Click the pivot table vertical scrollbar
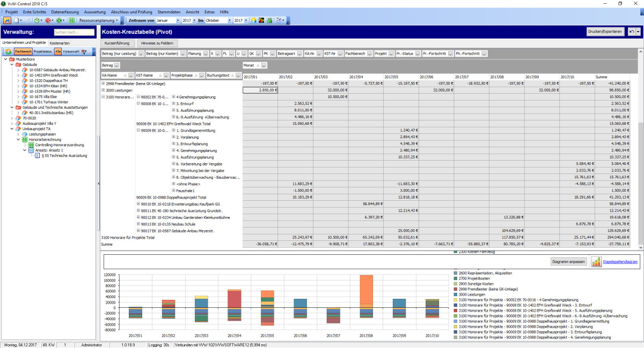This screenshot has width=644, height=348. click(x=641, y=148)
